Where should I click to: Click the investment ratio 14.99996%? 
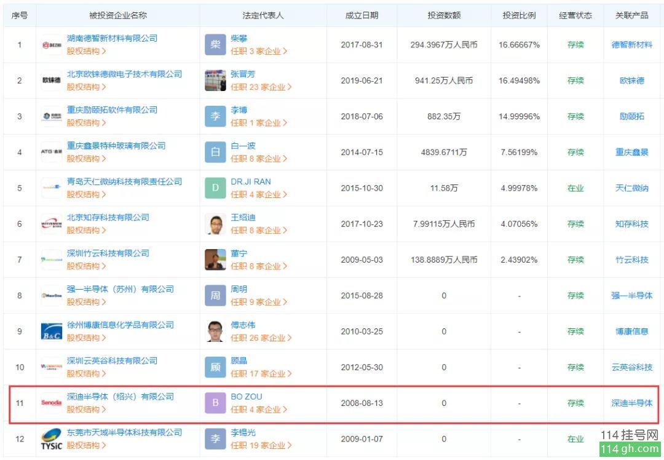coord(519,116)
